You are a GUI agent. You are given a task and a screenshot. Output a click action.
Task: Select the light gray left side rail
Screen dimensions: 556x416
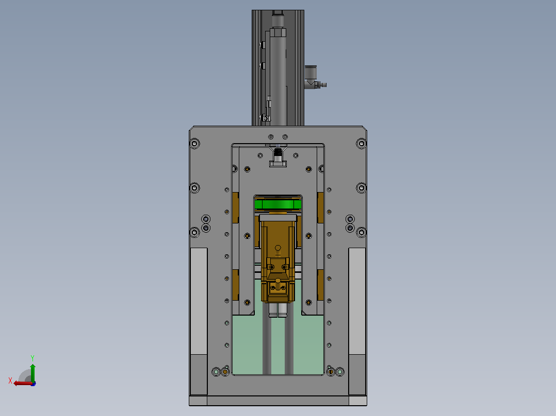pos(199,301)
